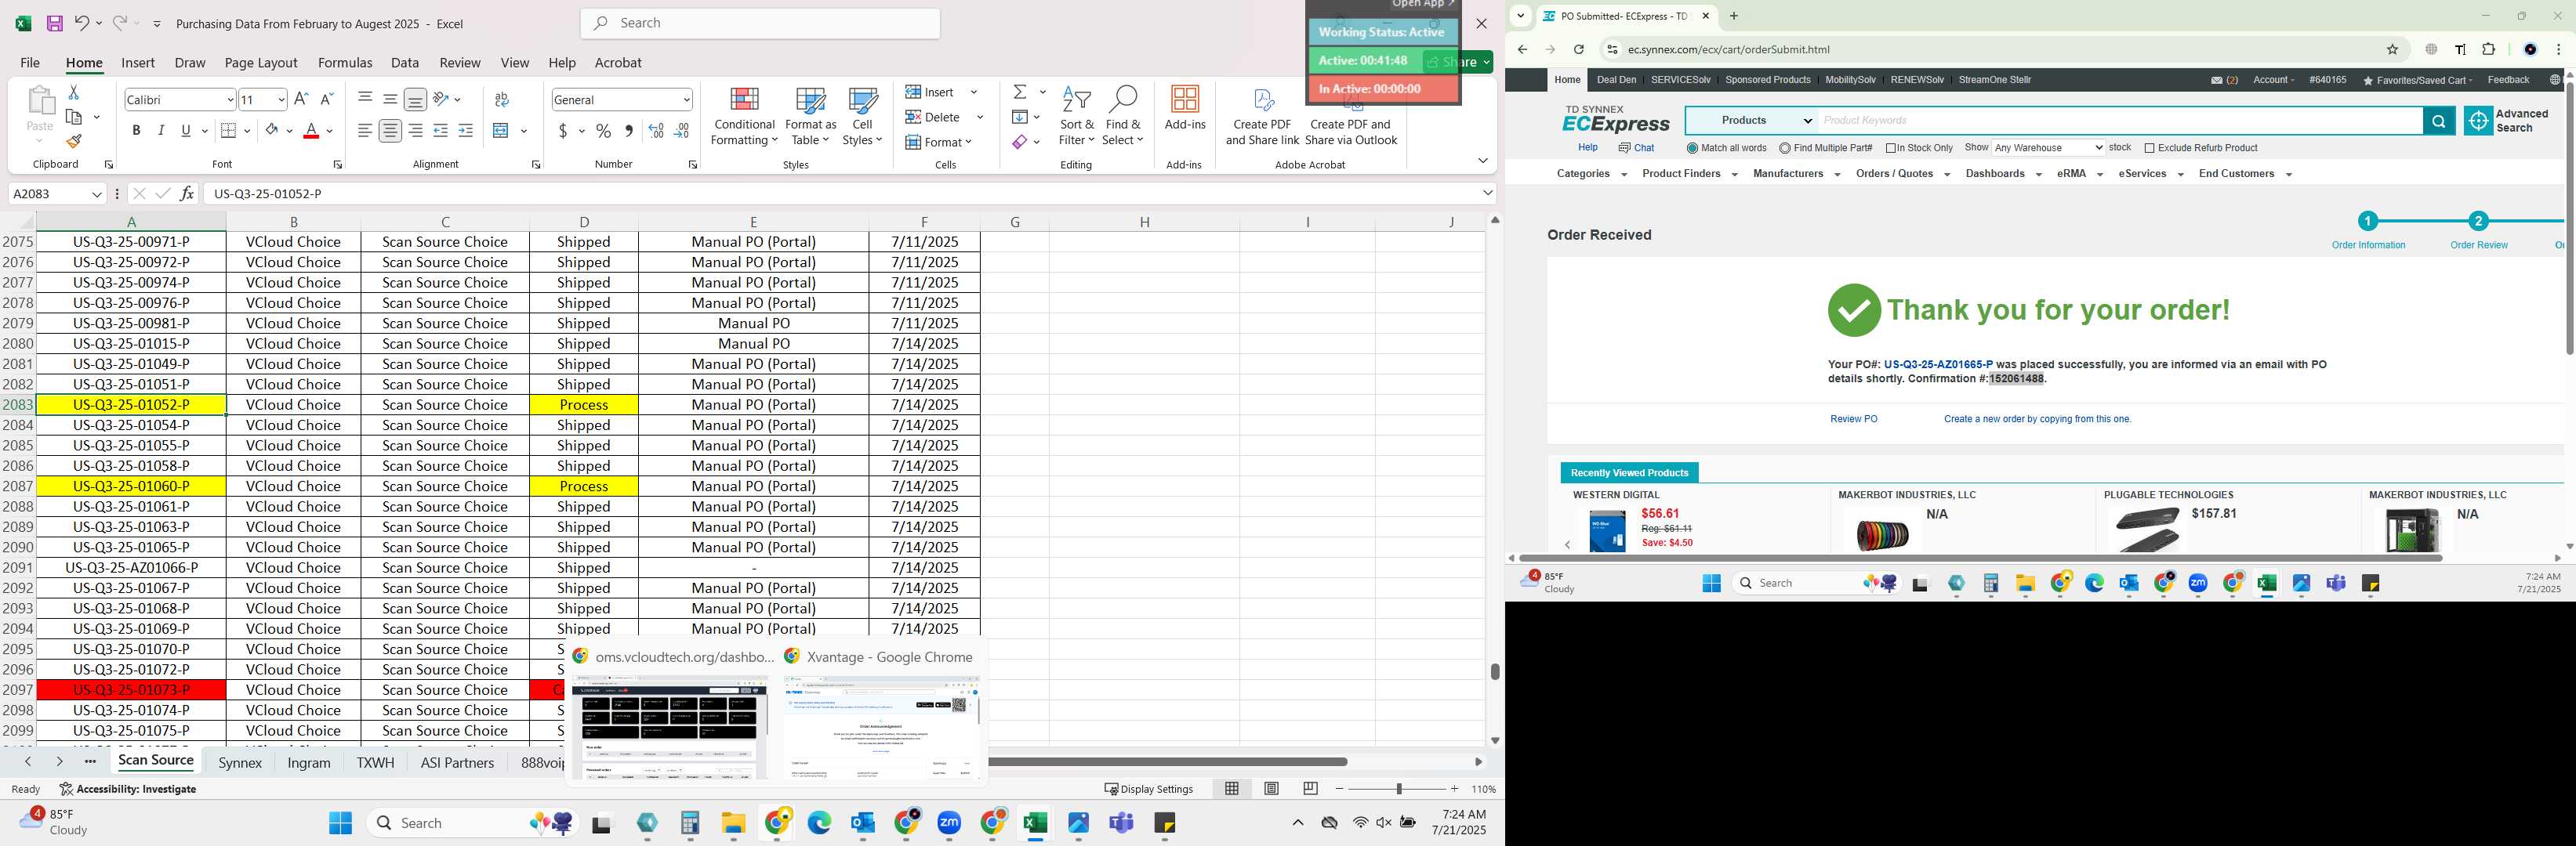This screenshot has height=846, width=2576.
Task: Open the font name Calibri dropdown
Action: pyautogui.click(x=230, y=99)
